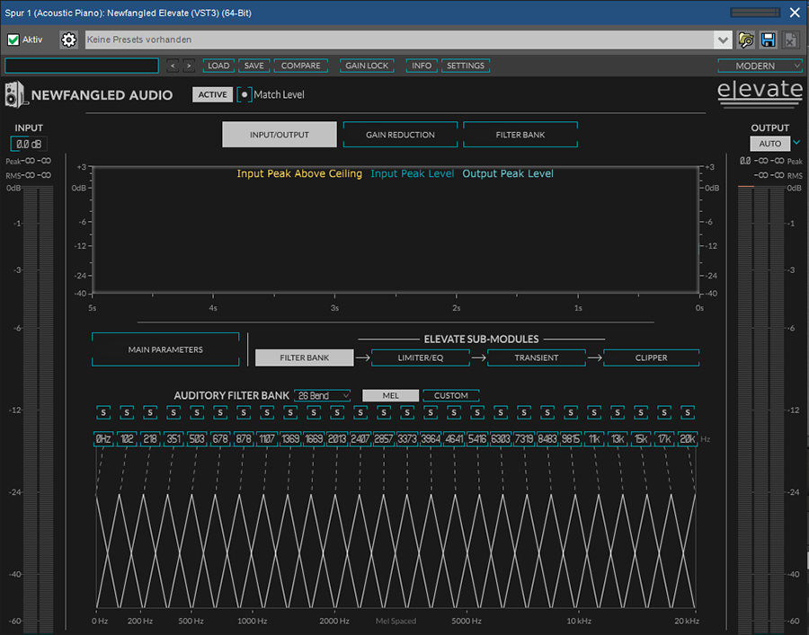Click the 'Input Peak Level' legend
The height and width of the screenshot is (635, 809).
(413, 173)
